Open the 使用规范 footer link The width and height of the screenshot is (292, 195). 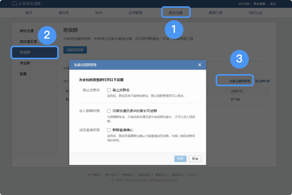[128, 175]
